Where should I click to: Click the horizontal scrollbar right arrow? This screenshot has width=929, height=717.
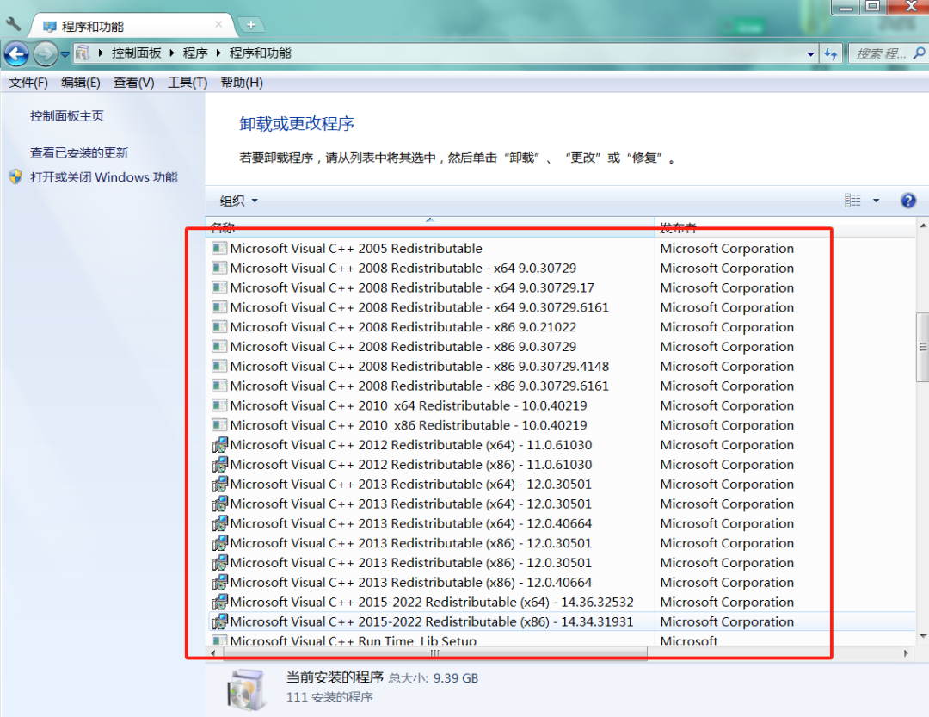click(905, 653)
